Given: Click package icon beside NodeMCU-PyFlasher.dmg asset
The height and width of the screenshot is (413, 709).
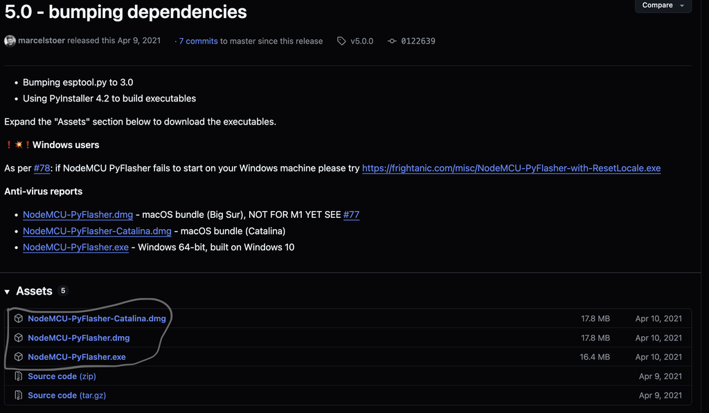Looking at the screenshot, I should coord(19,338).
